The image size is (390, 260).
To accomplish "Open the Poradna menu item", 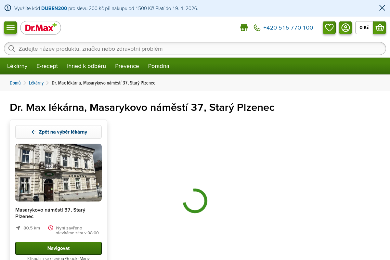I will coord(159,66).
